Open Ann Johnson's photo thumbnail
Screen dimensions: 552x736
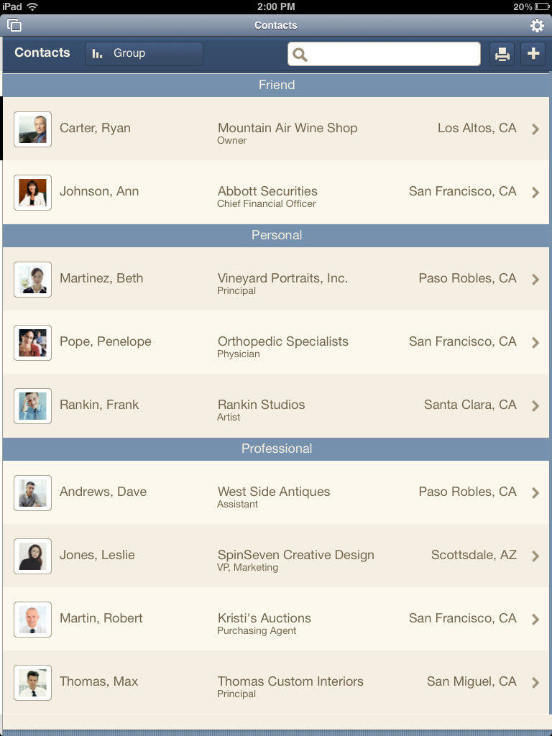32,193
